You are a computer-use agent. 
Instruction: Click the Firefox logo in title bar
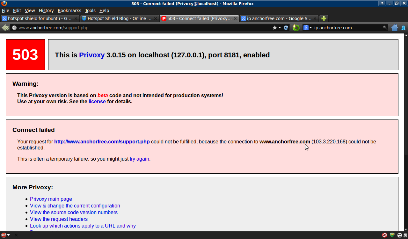point(4,4)
